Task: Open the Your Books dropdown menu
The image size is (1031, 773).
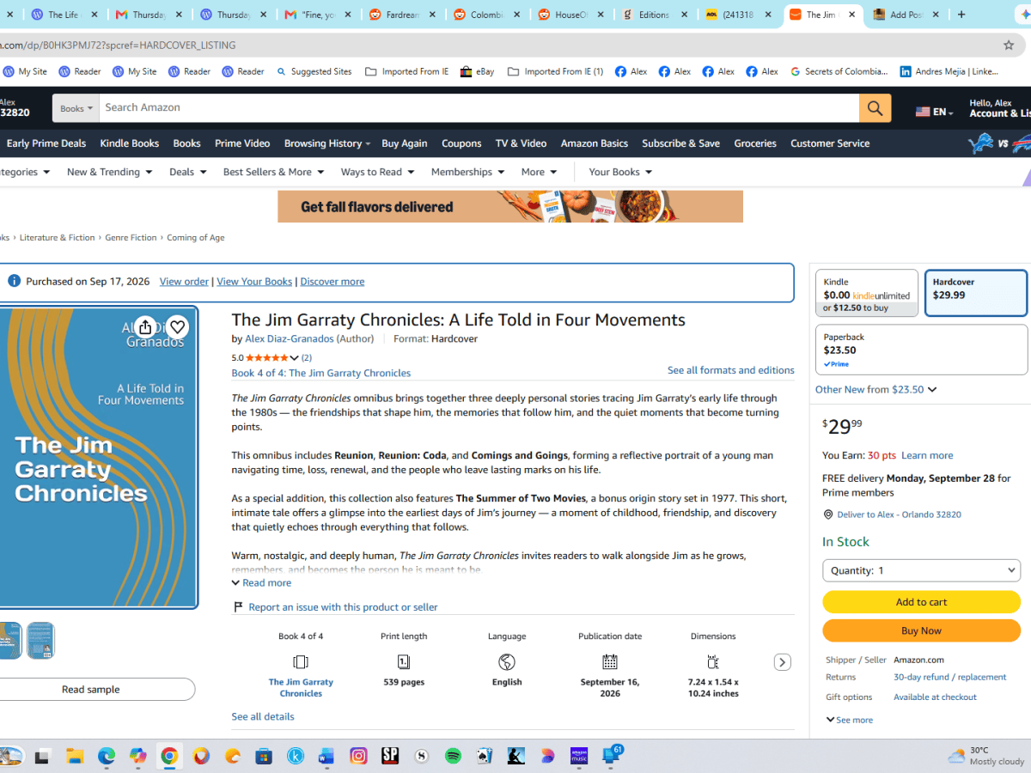Action: (x=620, y=172)
